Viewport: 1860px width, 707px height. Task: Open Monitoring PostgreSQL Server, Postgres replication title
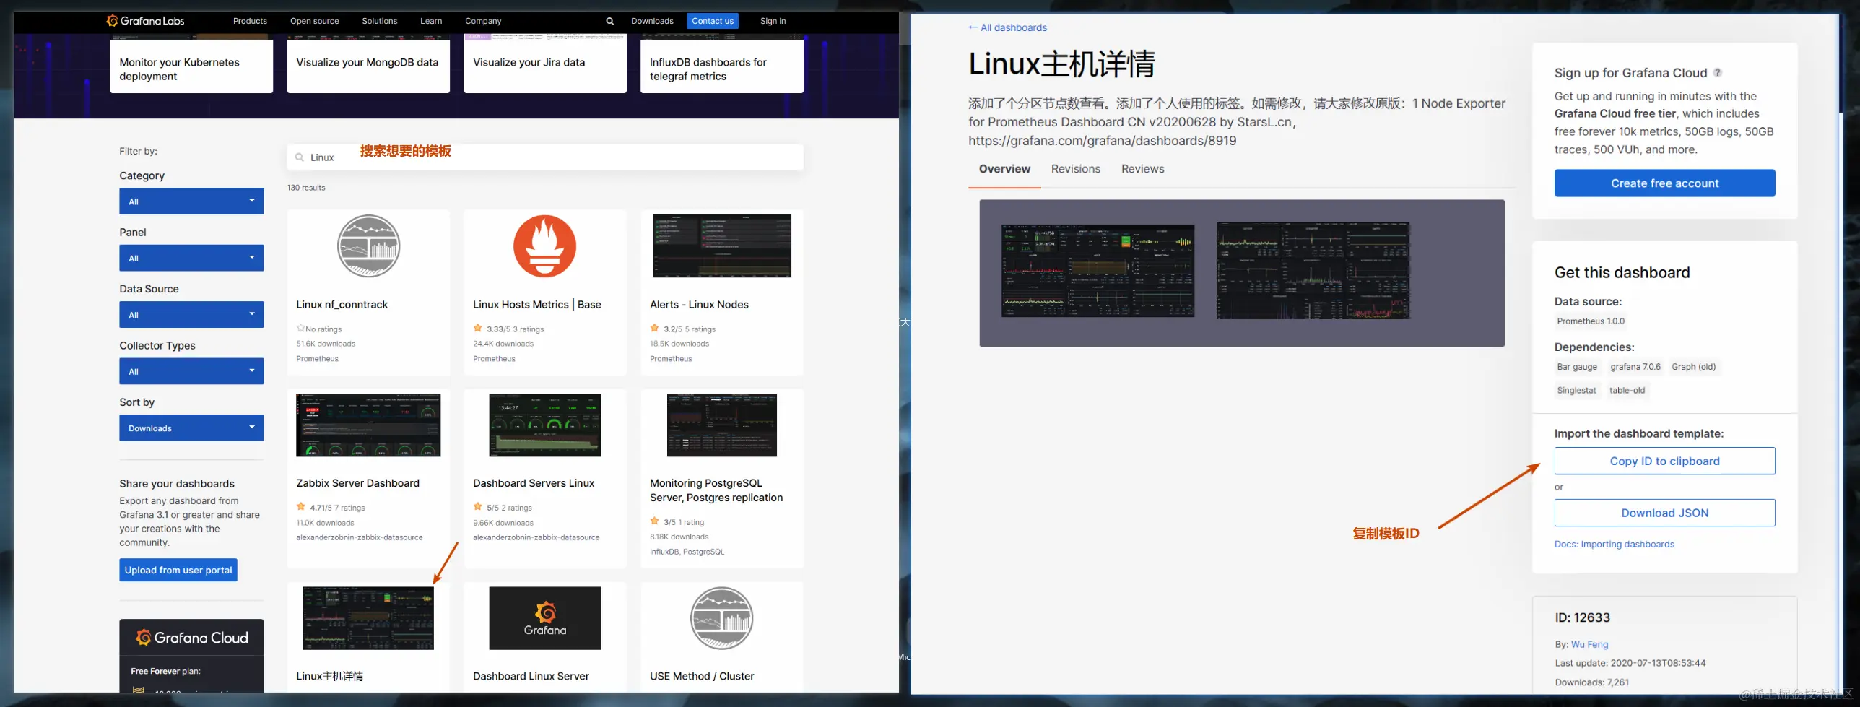(716, 490)
